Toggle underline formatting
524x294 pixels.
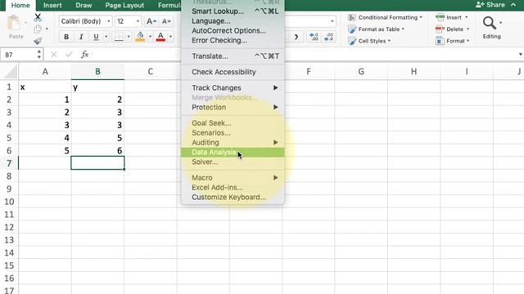point(96,37)
